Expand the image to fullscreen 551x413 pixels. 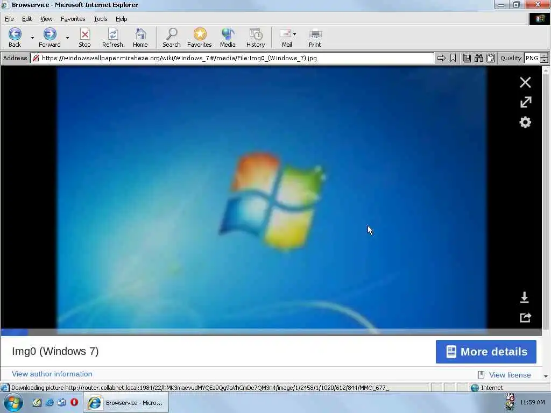[x=526, y=102]
